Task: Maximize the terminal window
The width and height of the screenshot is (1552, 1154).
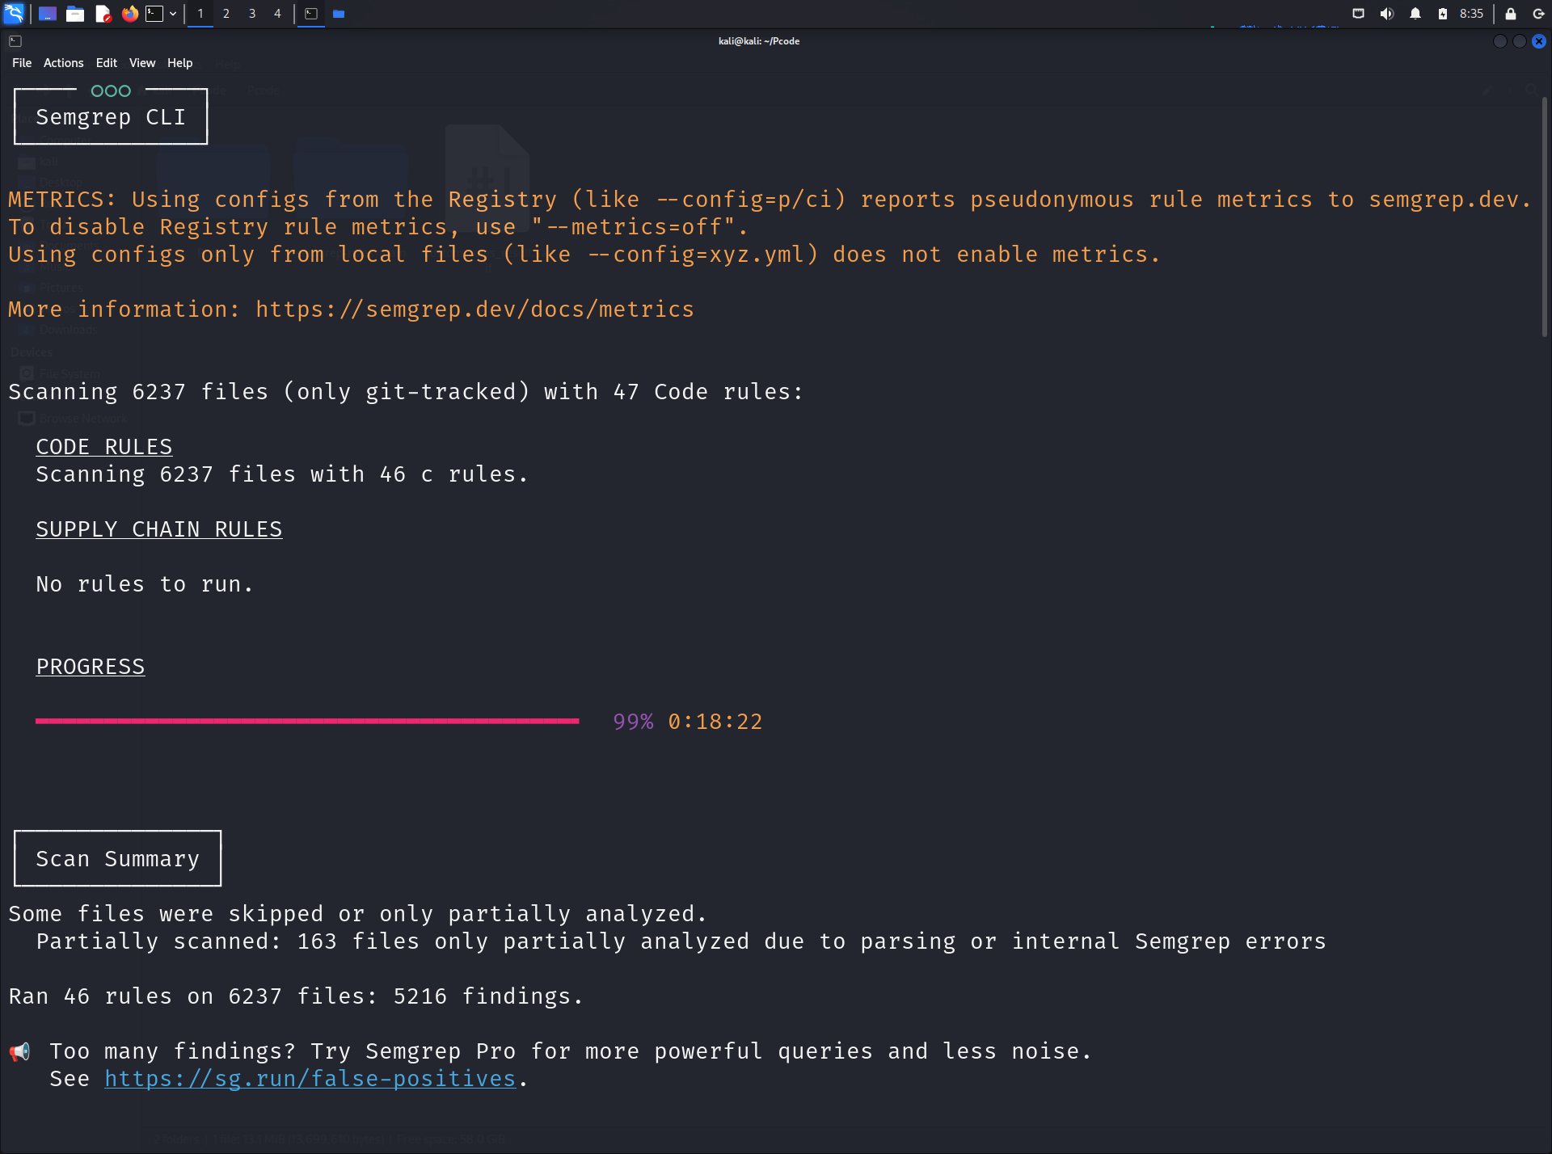Action: click(1520, 41)
